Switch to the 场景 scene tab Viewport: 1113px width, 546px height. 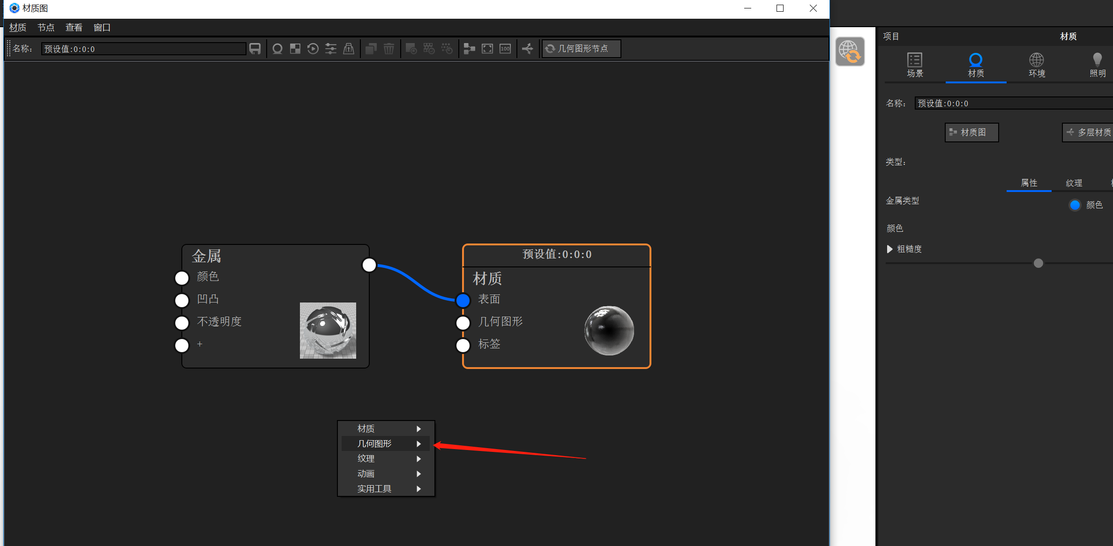914,65
